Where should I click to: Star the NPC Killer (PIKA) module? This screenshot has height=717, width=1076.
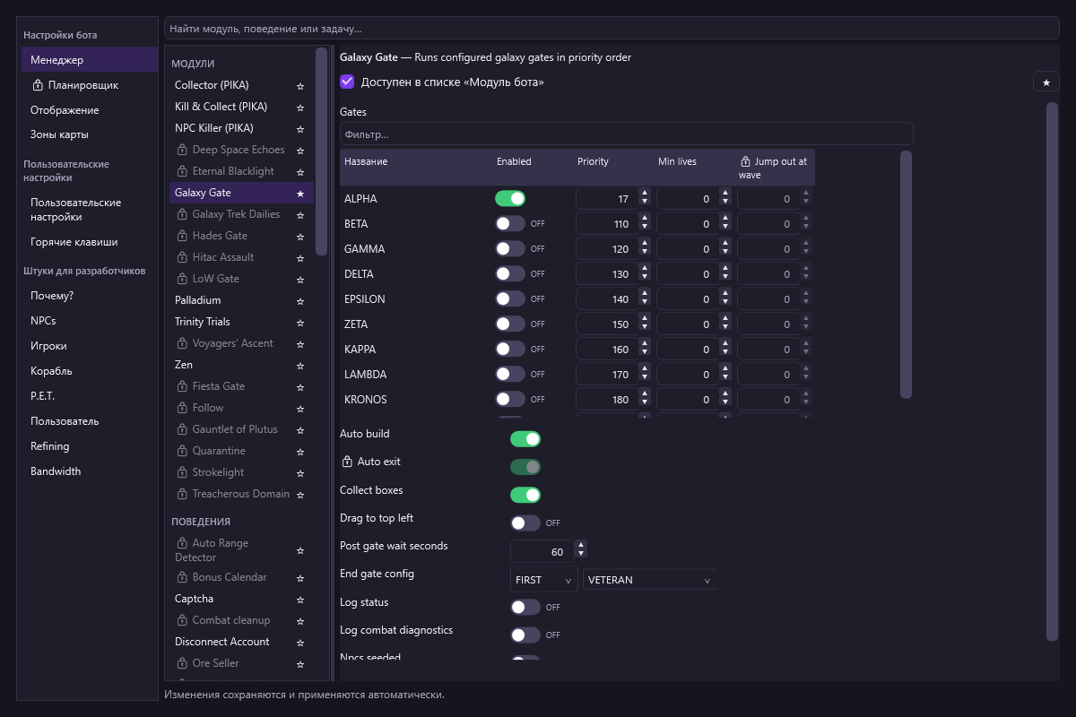300,129
